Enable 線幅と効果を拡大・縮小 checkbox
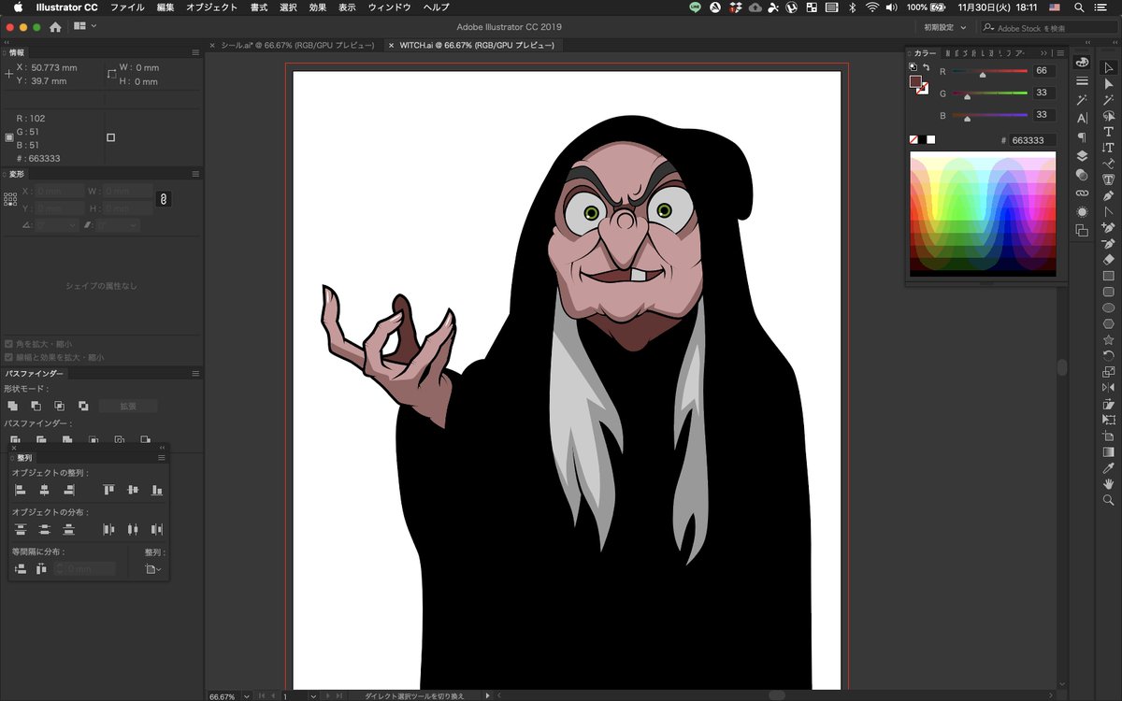The width and height of the screenshot is (1122, 701). pos(9,357)
